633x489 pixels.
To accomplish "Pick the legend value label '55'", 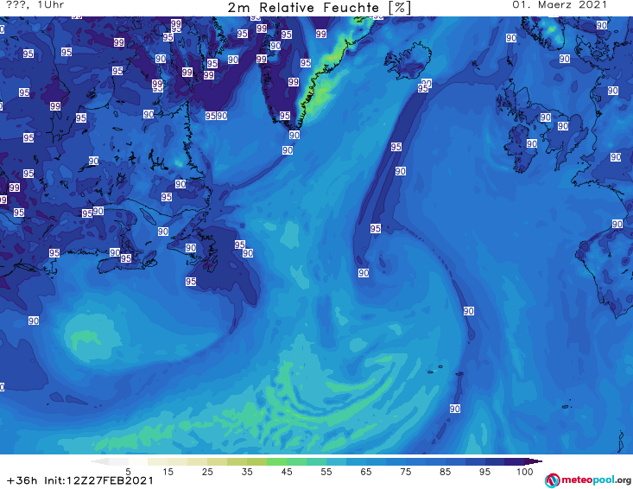I will click(326, 472).
